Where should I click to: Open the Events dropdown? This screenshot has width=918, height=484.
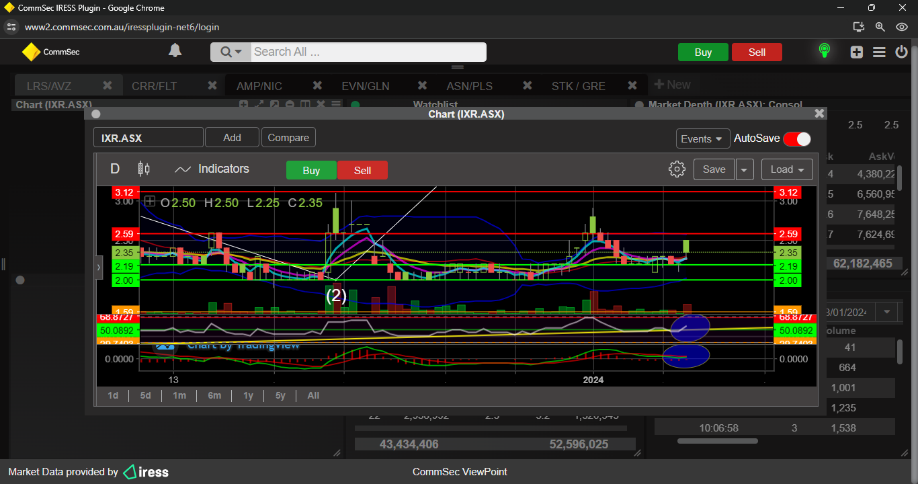(703, 138)
